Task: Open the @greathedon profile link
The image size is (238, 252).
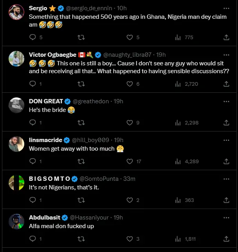Action: point(91,101)
